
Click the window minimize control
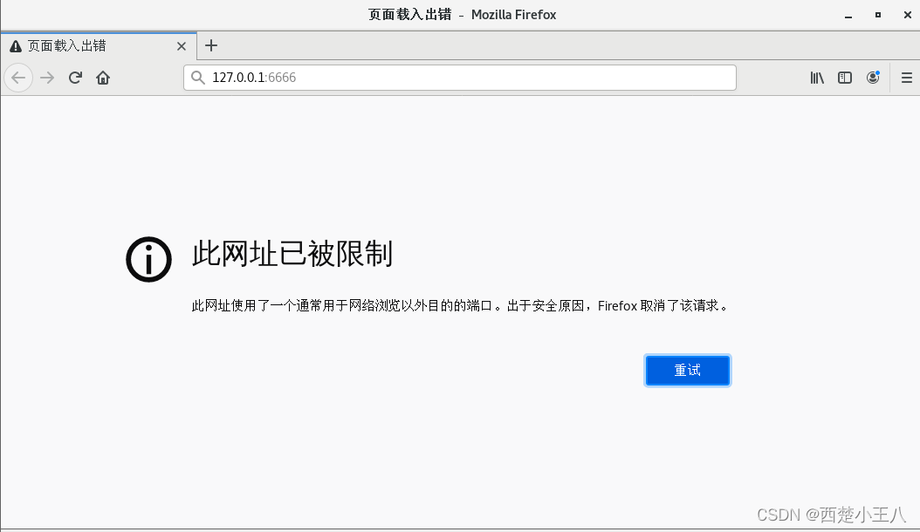[x=848, y=15]
